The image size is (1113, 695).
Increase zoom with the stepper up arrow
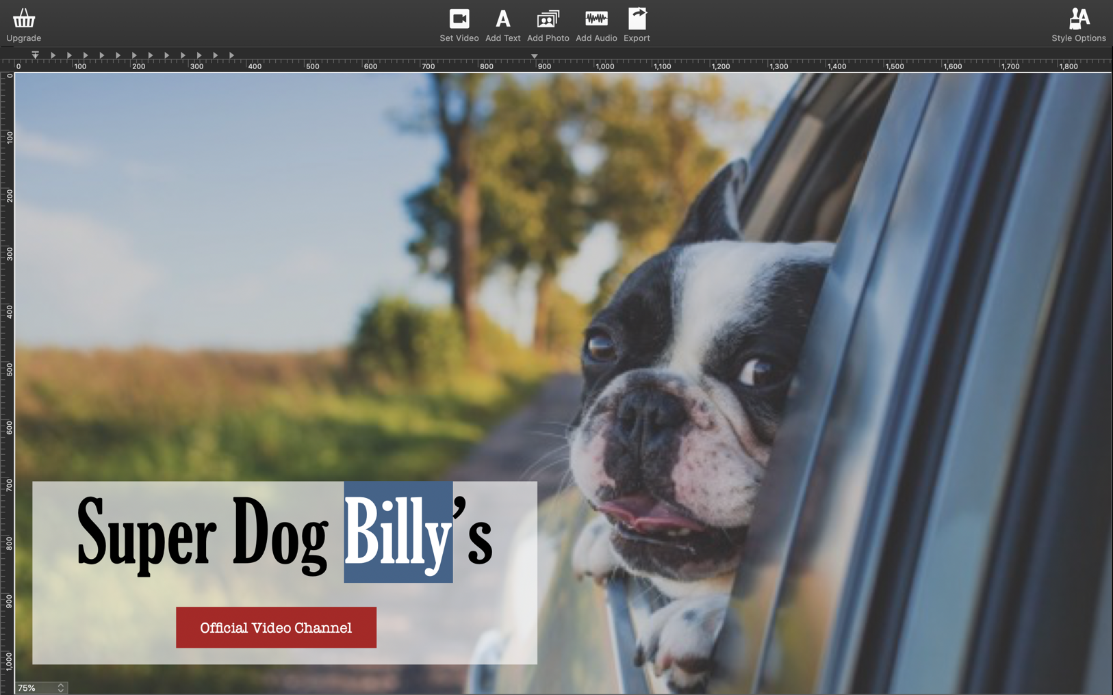60,685
